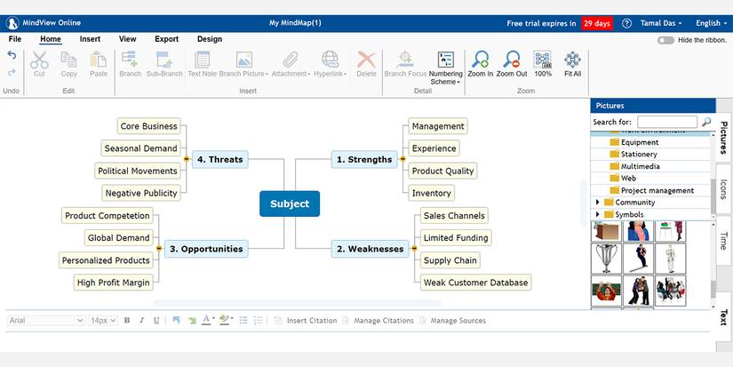Toggle bold text formatting

coord(127,321)
